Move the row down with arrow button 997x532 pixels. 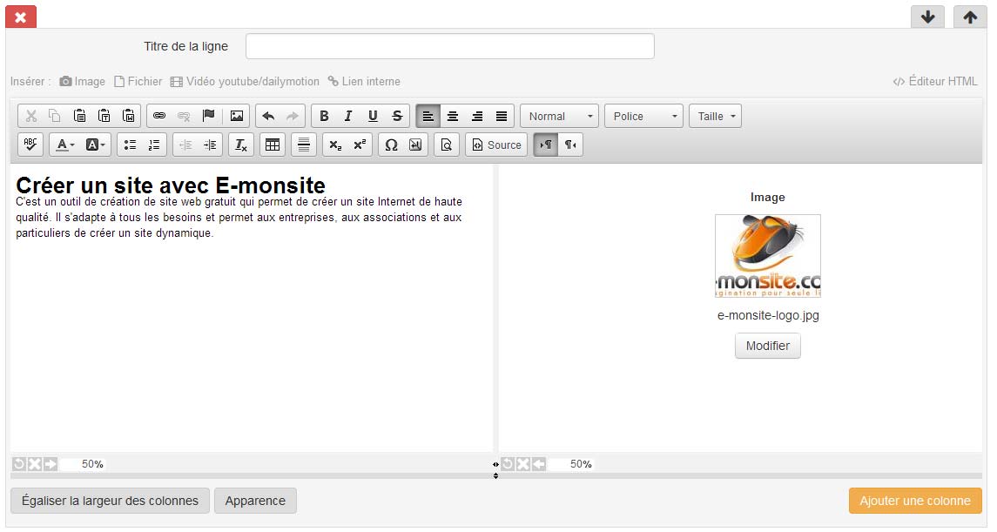(x=927, y=17)
